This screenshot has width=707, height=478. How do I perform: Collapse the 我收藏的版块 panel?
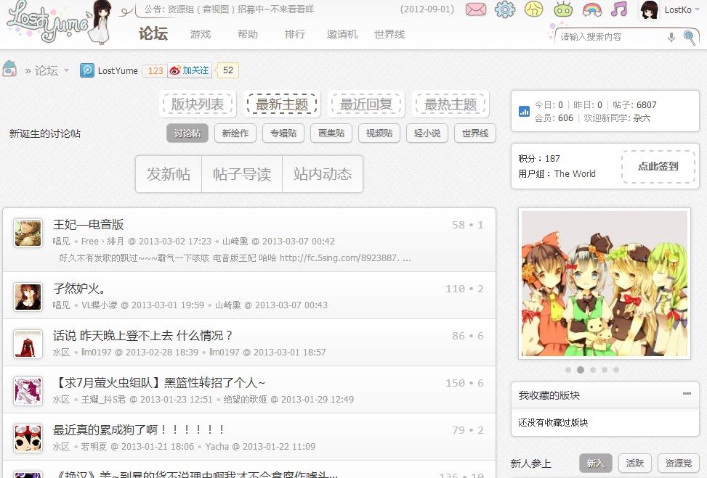[x=687, y=394]
